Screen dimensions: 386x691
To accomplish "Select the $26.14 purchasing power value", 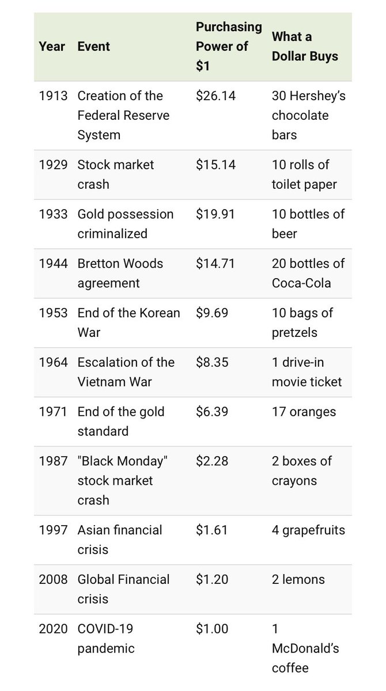I will (215, 96).
